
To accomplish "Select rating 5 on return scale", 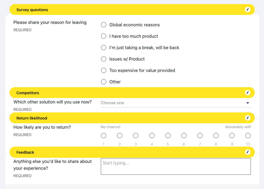I will click(168, 135).
